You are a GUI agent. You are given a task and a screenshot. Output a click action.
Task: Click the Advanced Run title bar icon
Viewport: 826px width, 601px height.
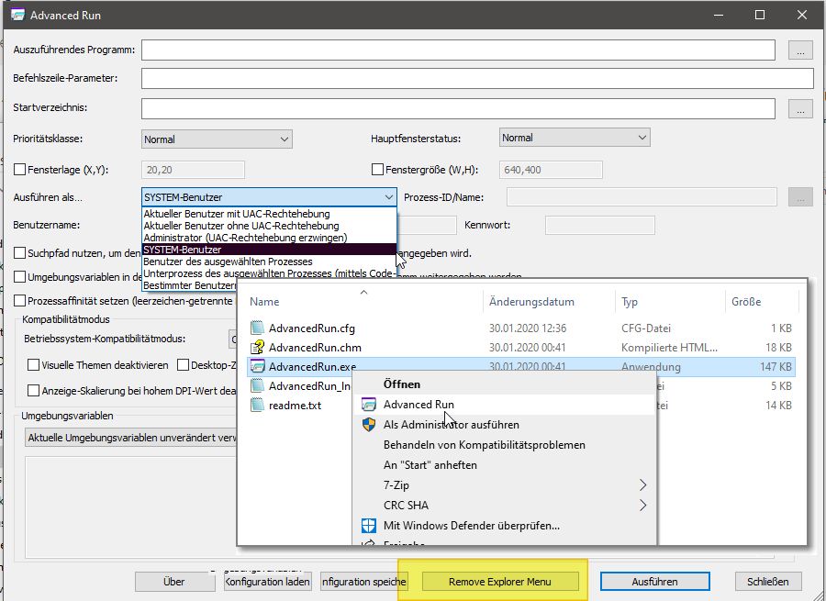coord(17,16)
